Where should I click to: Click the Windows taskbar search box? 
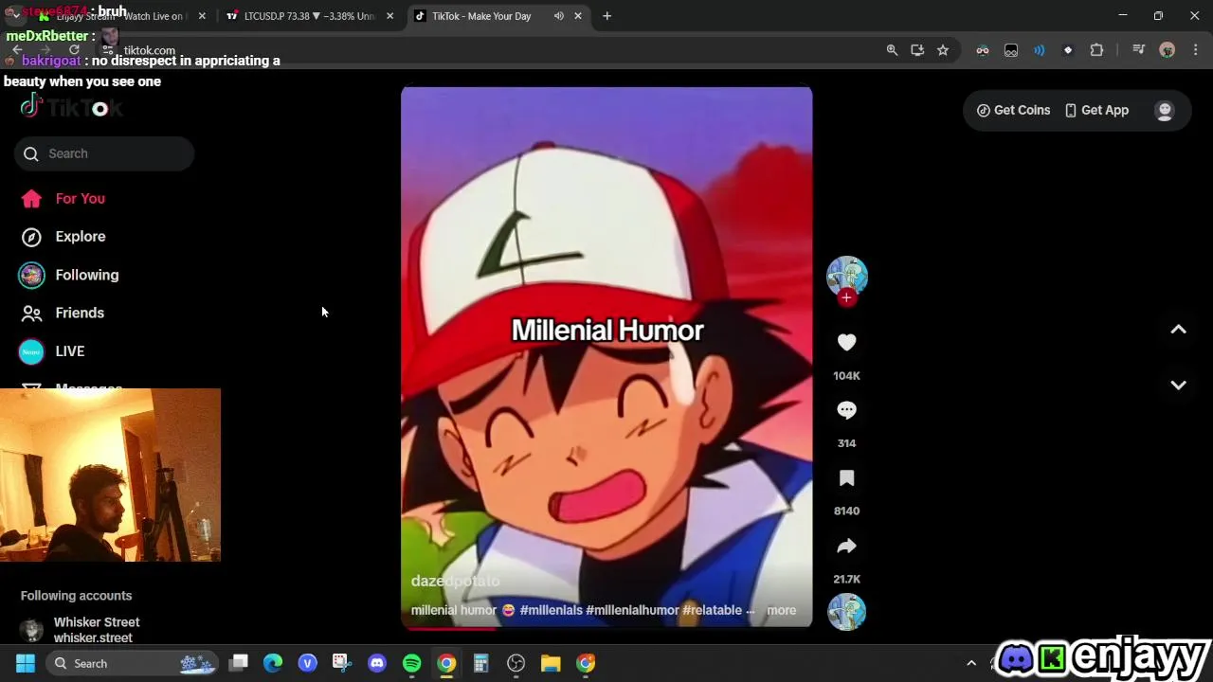click(133, 663)
